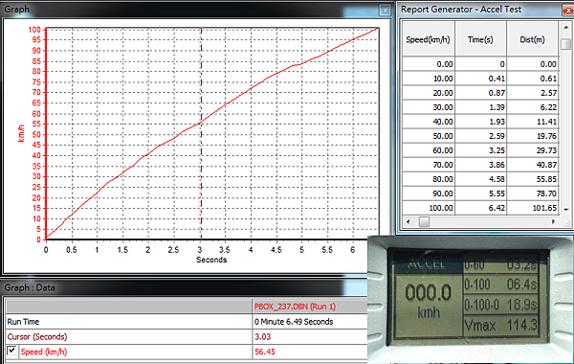The image size is (574, 364).
Task: Click the 0.41 time cell
Action: pyautogui.click(x=480, y=79)
